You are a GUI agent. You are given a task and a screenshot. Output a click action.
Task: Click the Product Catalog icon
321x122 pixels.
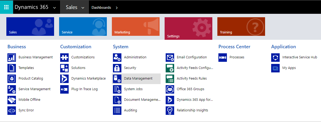point(12,79)
